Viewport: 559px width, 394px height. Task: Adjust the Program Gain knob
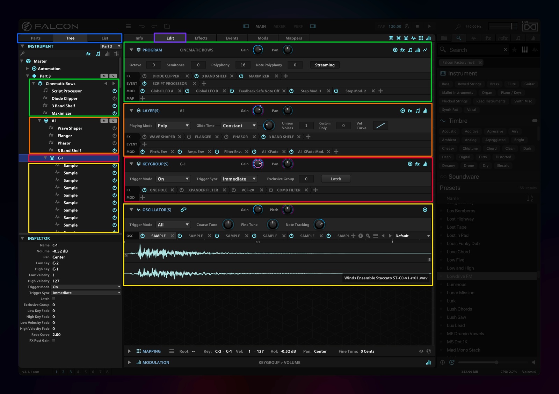point(258,50)
